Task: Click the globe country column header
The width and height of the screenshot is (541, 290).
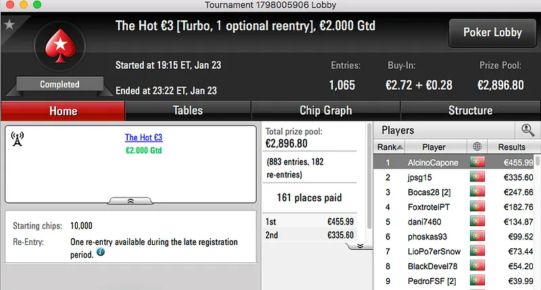Action: [x=477, y=147]
